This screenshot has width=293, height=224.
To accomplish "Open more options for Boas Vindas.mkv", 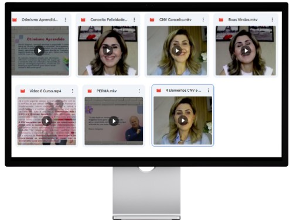I will [x=272, y=20].
